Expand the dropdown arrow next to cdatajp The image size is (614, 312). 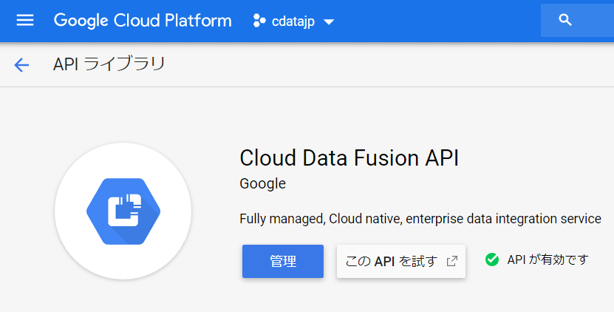[329, 22]
